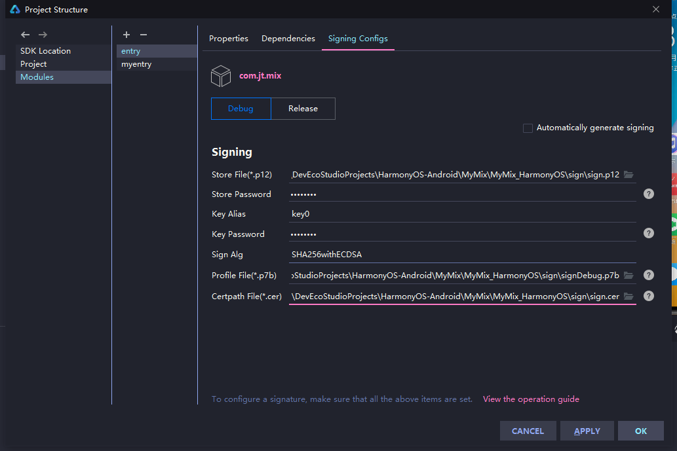Click the Key Alias field with key0
This screenshot has width=677, height=451.
tap(463, 214)
